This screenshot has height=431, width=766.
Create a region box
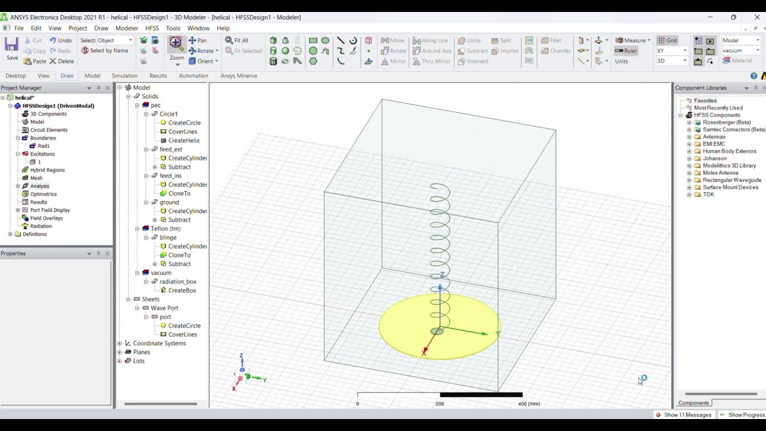(x=369, y=41)
